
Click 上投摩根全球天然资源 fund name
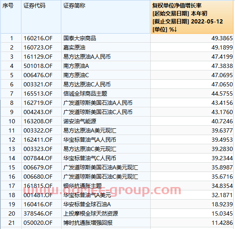pos(91,213)
